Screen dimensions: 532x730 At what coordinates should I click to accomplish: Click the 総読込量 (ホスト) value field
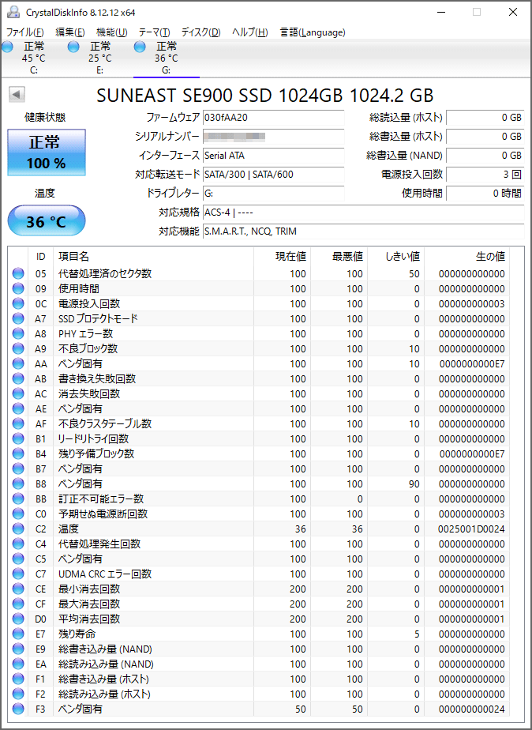(x=485, y=117)
